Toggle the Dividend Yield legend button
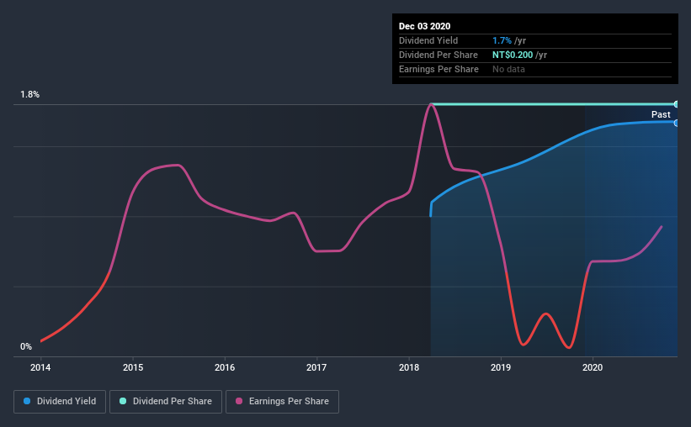The width and height of the screenshot is (691, 427). tap(60, 402)
